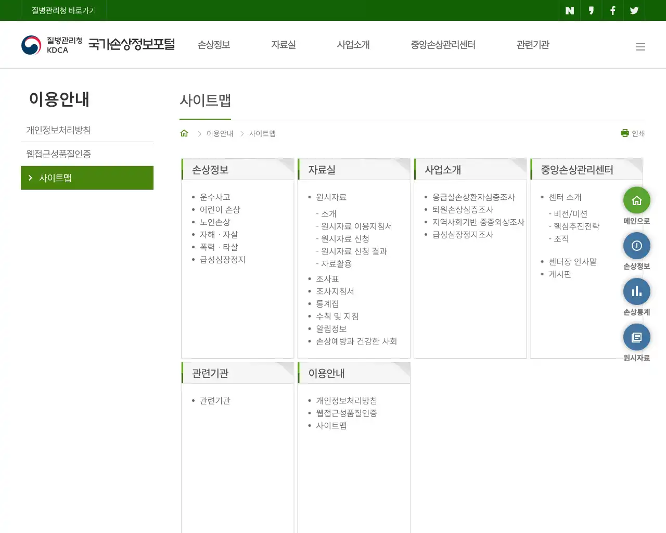Open 급성심장정지조사 link
This screenshot has height=533, width=666.
463,235
